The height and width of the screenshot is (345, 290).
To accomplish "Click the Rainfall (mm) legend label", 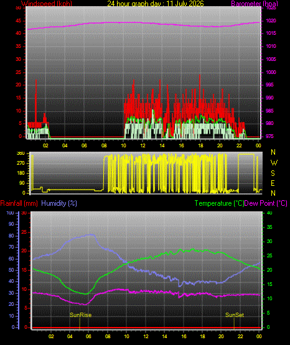I will click(x=19, y=203).
